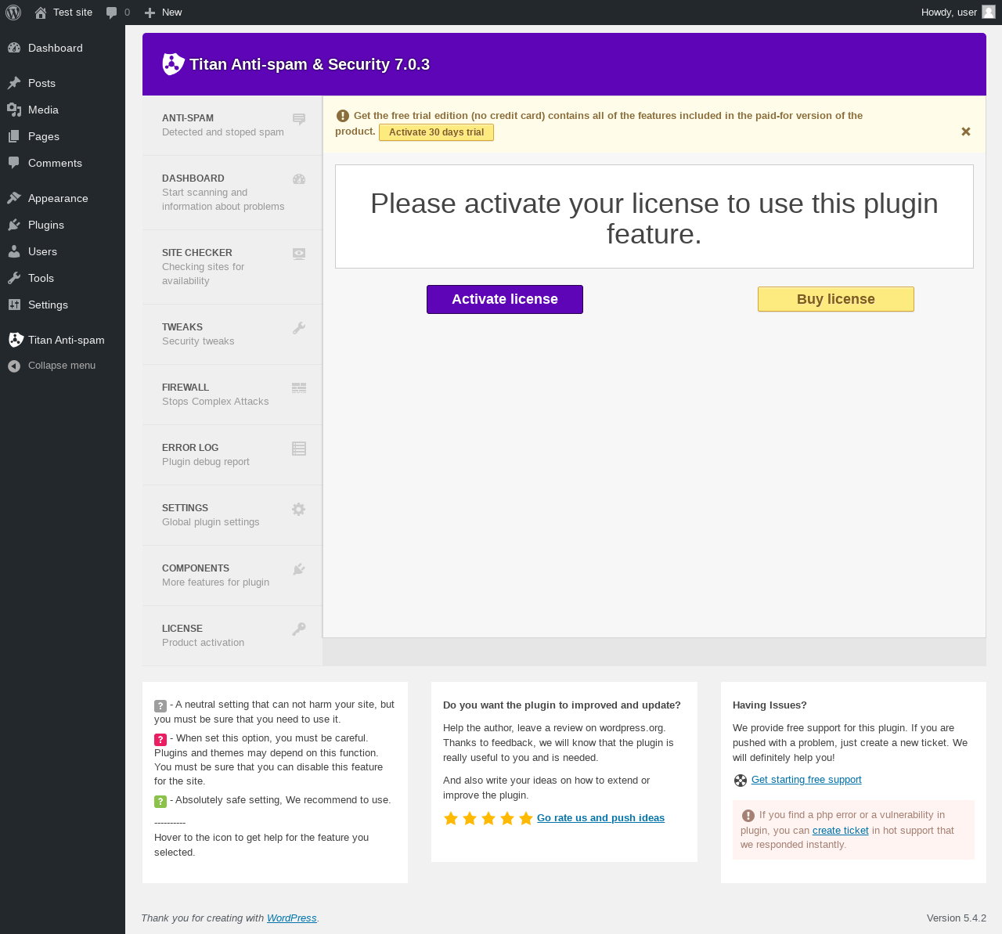This screenshot has width=1002, height=934.
Task: Click Activate 30 days trial button
Action: 436,132
